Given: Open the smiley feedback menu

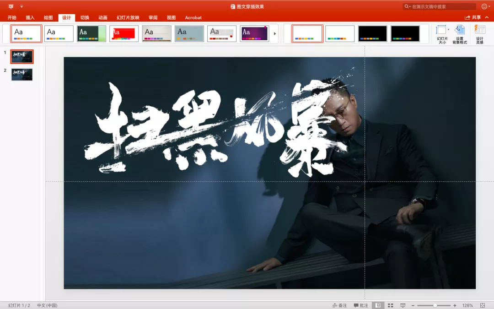Looking at the screenshot, I should 485,6.
